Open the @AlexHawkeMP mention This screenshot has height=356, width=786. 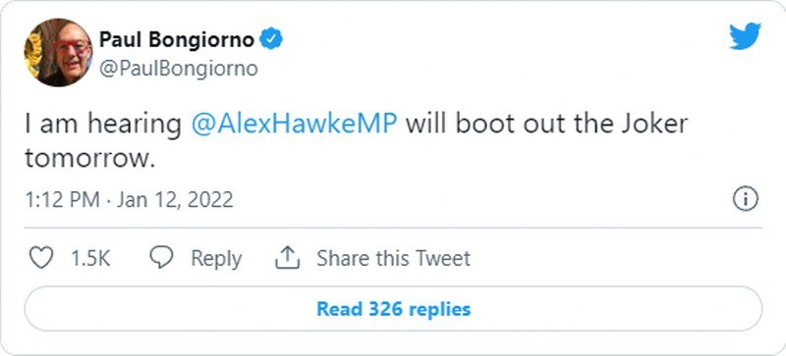coord(294,125)
